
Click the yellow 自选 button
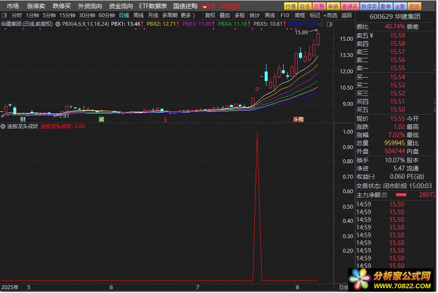click(305, 6)
